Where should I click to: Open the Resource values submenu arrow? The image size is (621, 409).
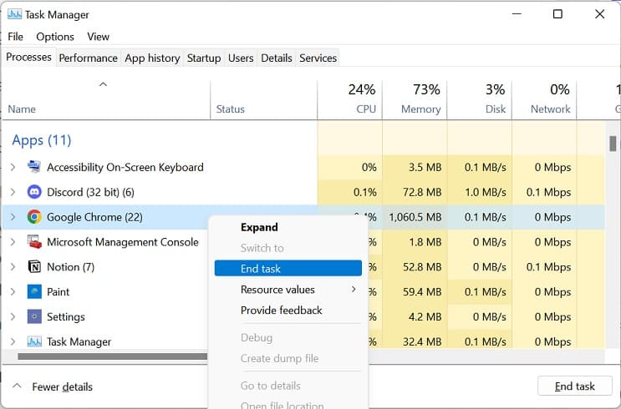(354, 289)
